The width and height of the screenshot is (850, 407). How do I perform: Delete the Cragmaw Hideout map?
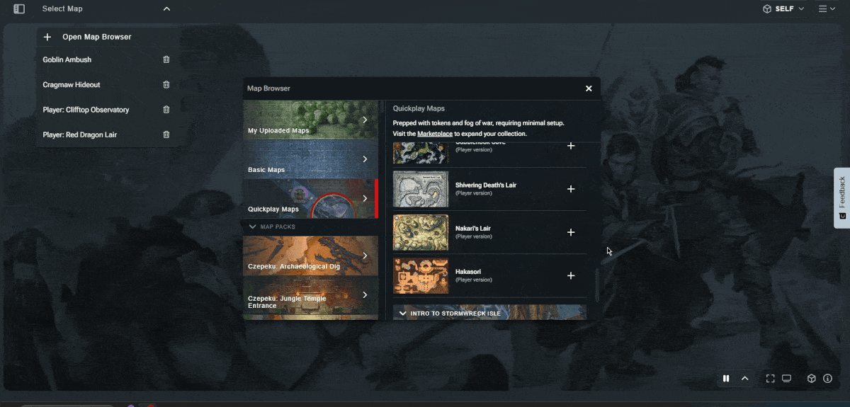pyautogui.click(x=166, y=85)
